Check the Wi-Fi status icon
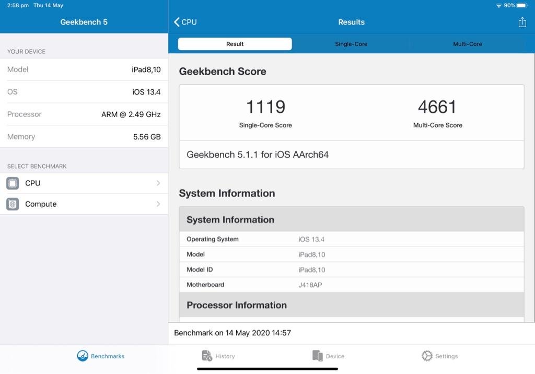 (x=498, y=5)
